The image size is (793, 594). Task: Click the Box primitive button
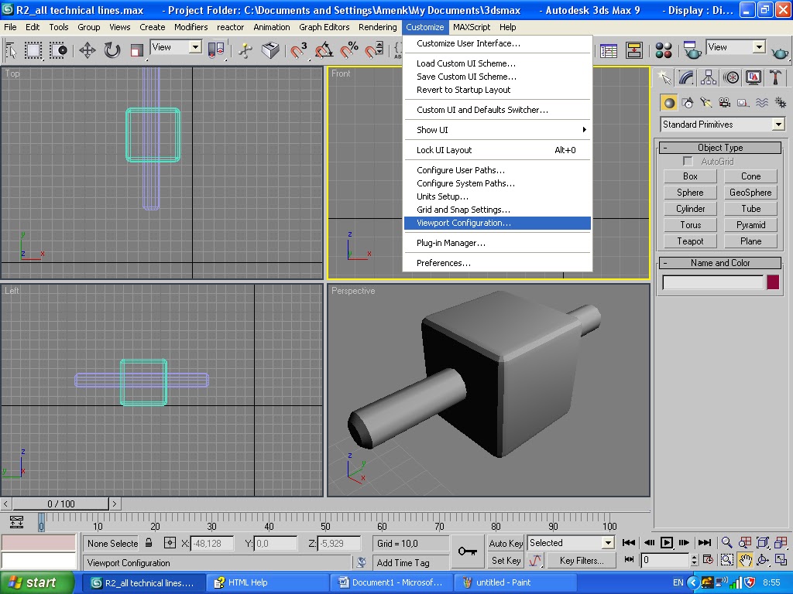(690, 176)
